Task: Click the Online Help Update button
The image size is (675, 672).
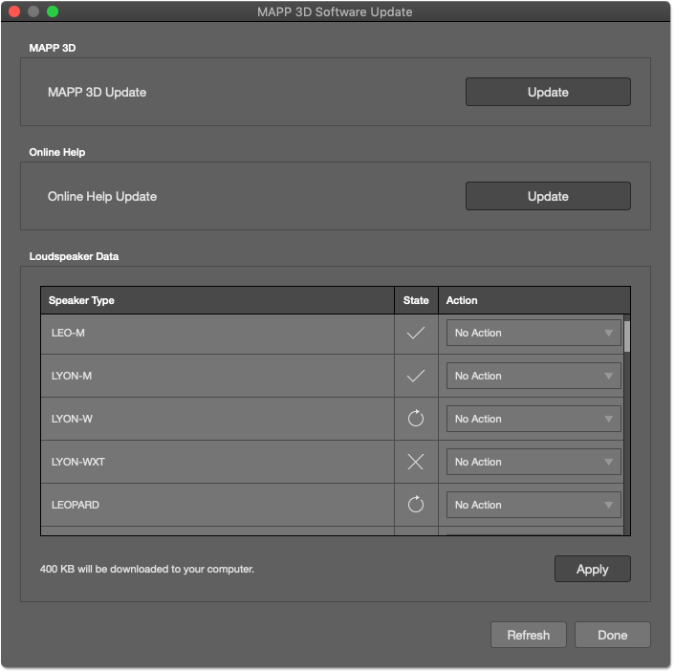Action: point(548,196)
